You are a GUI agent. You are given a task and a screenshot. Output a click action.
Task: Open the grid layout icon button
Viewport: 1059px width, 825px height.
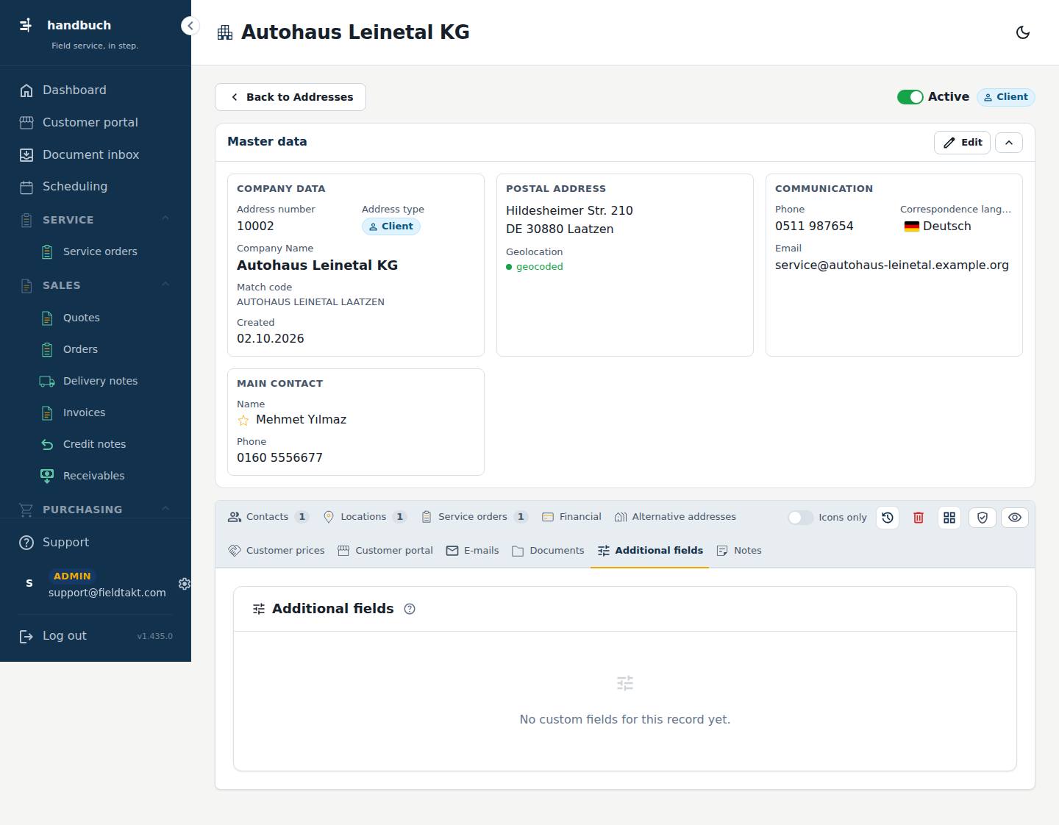949,518
